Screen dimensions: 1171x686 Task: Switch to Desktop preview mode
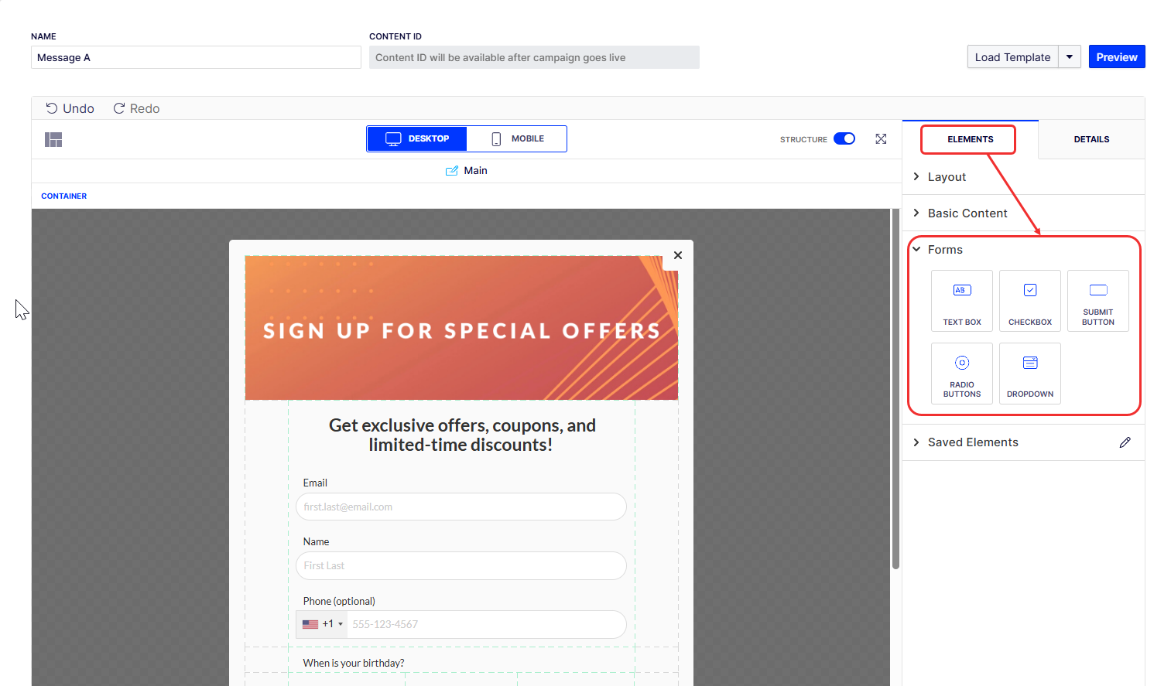[x=417, y=139]
